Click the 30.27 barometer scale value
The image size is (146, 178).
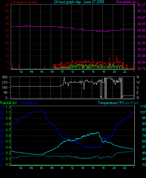(x=141, y=5)
